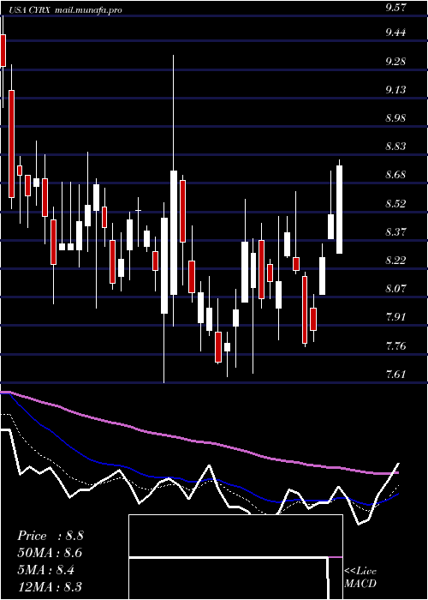Click the '12MA : 8.3' legend entry
This screenshot has height=600, width=428.
point(50,586)
